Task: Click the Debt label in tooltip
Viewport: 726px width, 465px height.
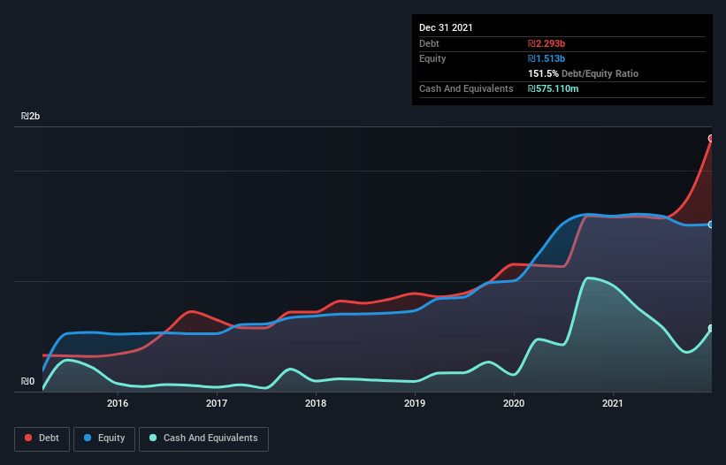Action: pos(429,43)
